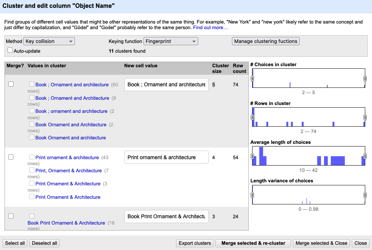Screen dimensions: 372x250
Task: Tick checkbox beside 'Book ; Ornament and Architecture' (9 rows)
Action: tap(32, 98)
